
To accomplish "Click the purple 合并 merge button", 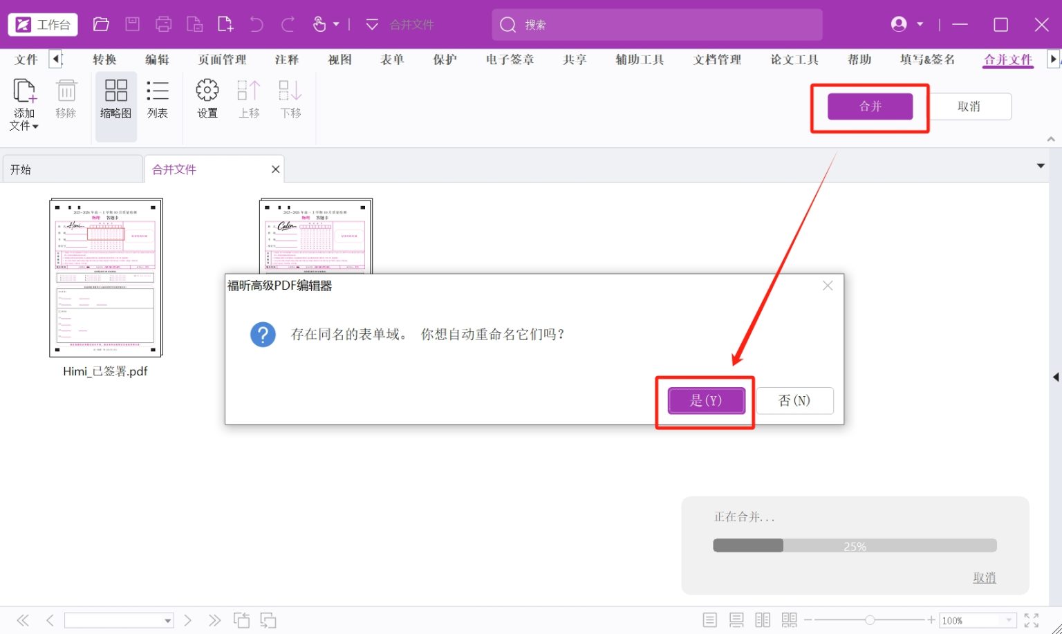I will pyautogui.click(x=870, y=106).
